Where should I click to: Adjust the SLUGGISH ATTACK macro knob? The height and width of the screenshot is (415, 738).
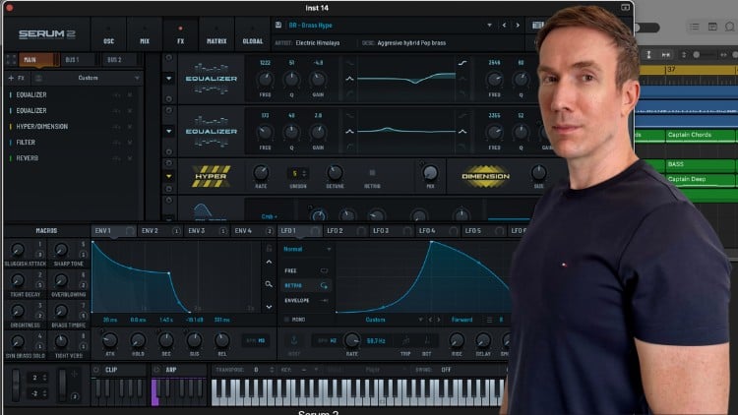pyautogui.click(x=18, y=250)
